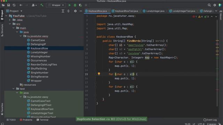Run the Wrapper configuration
The width and height of the screenshot is (223, 125).
[70, 5]
